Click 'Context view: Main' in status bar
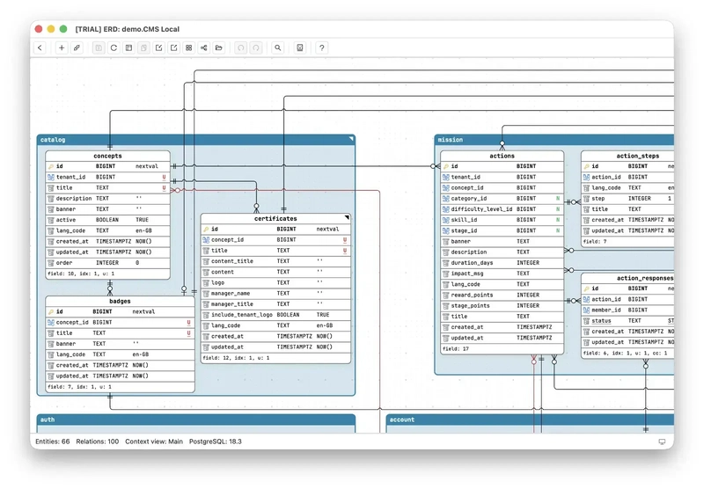 154,442
